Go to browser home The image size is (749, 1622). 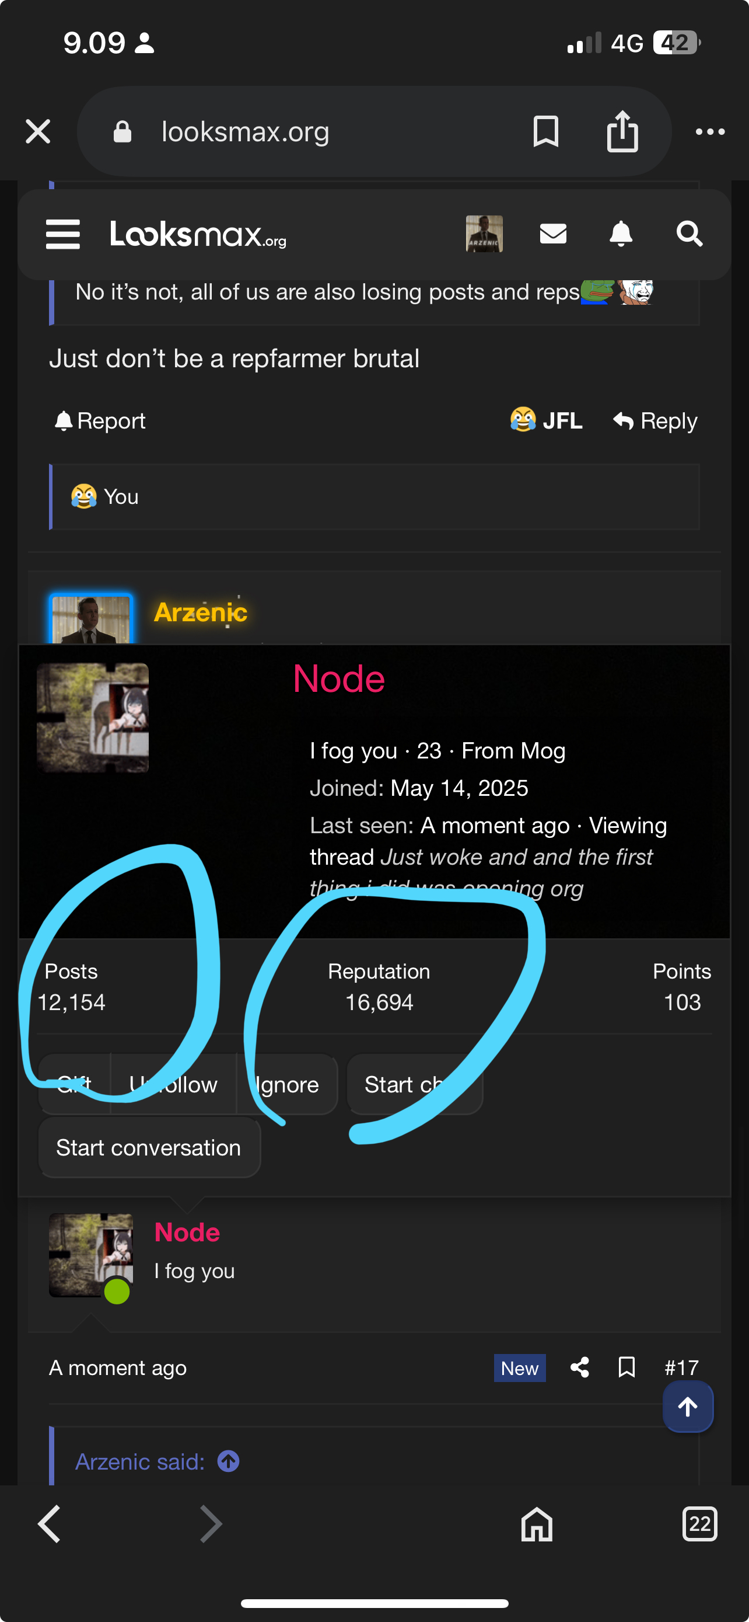(537, 1524)
